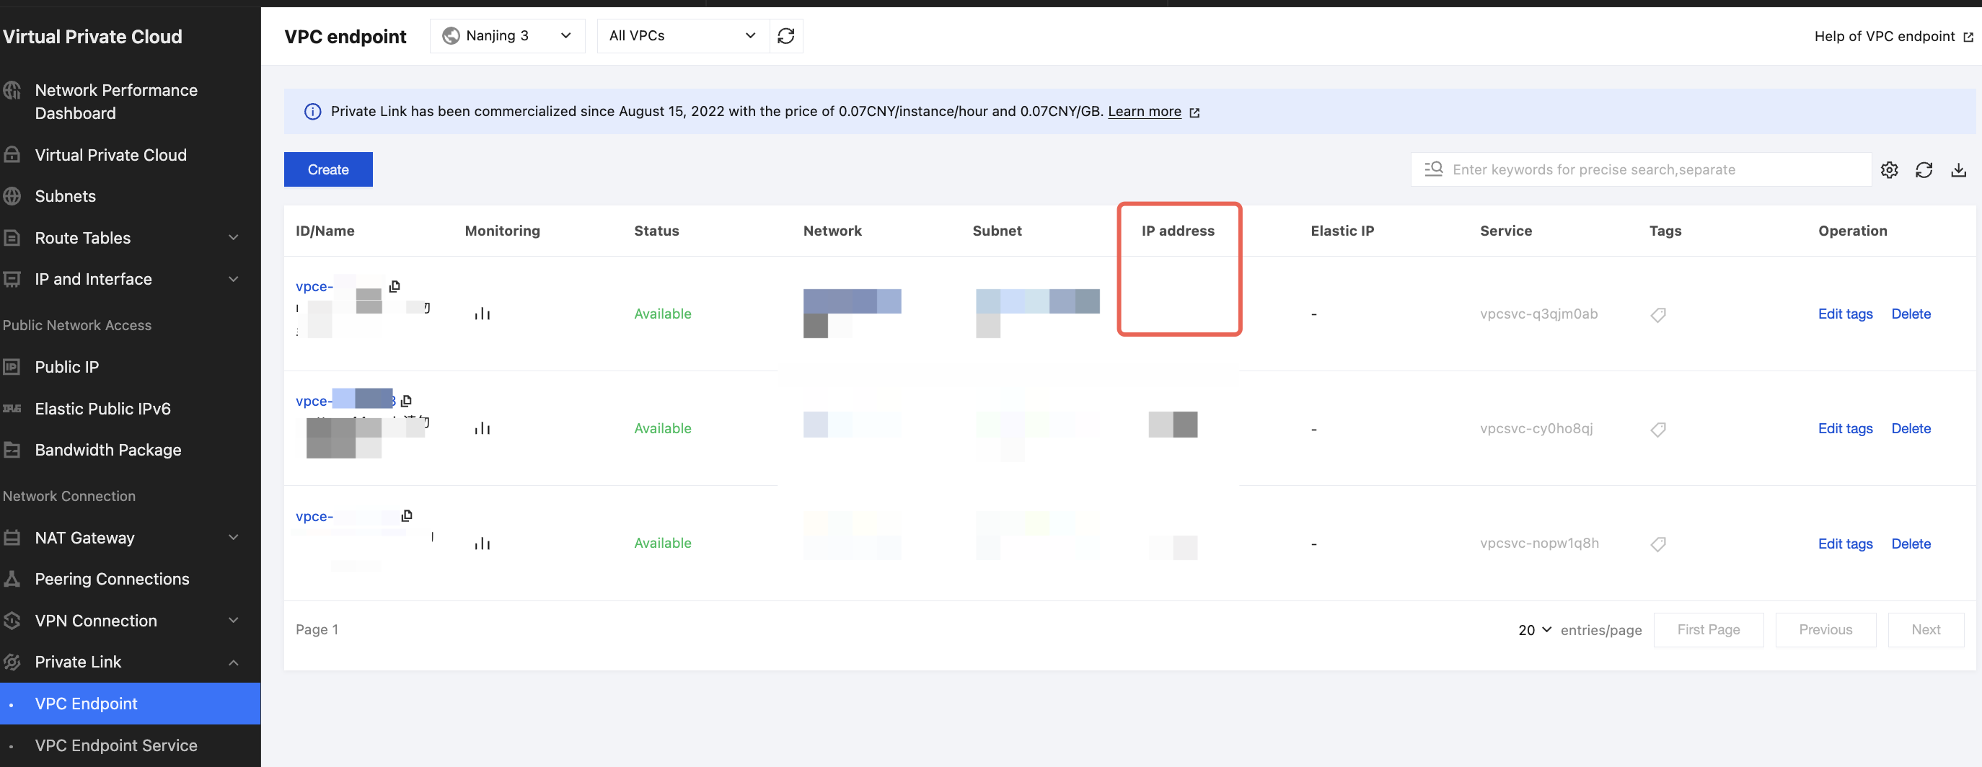Refresh the endpoint table list

1924,170
